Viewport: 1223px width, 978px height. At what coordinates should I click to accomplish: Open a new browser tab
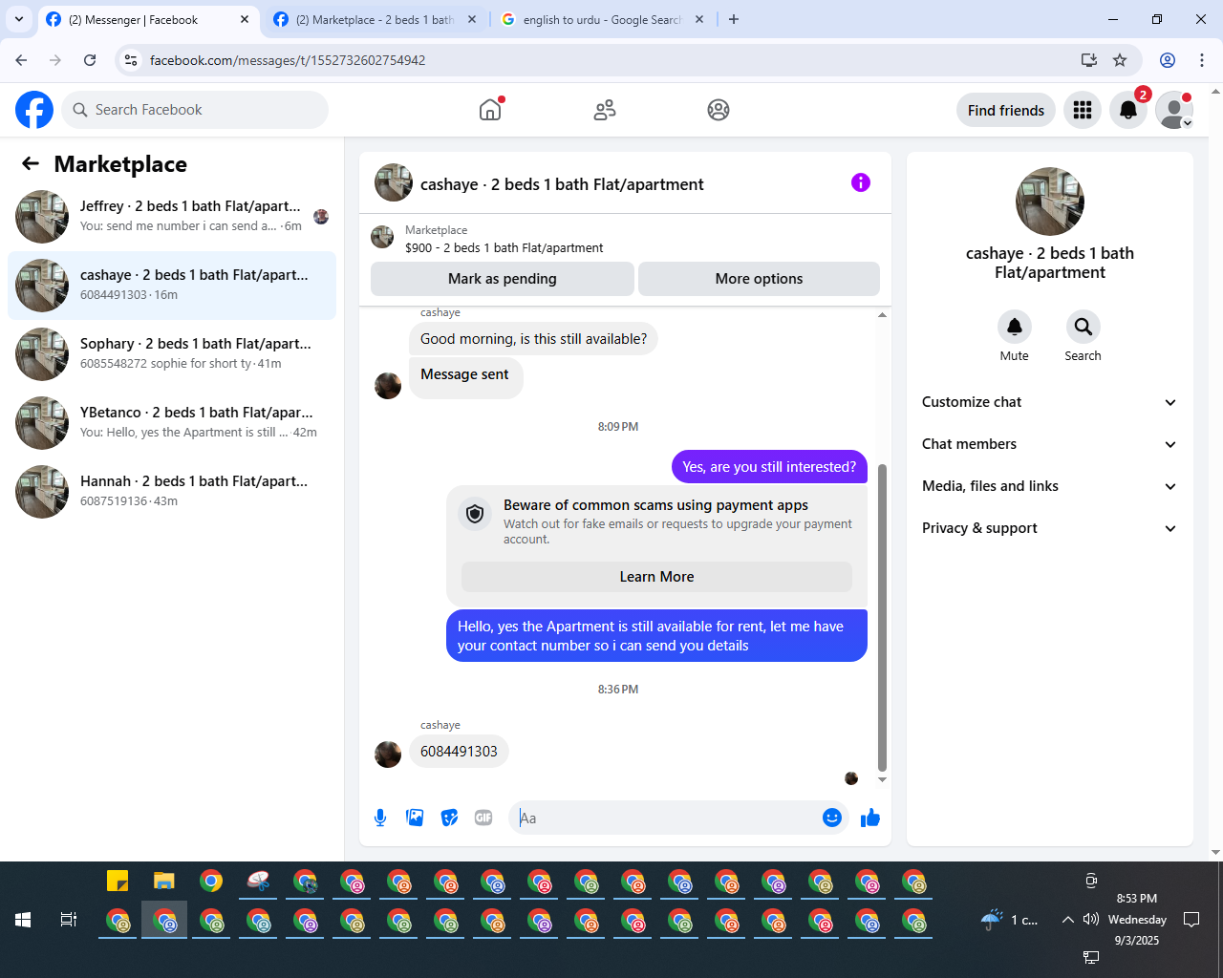[734, 19]
